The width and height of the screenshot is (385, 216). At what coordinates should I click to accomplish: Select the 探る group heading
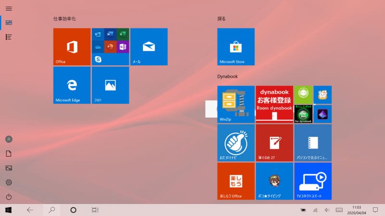221,19
